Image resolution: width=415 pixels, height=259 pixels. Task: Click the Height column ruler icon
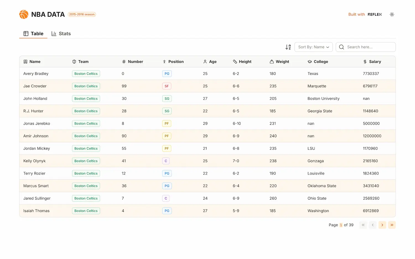click(x=235, y=62)
